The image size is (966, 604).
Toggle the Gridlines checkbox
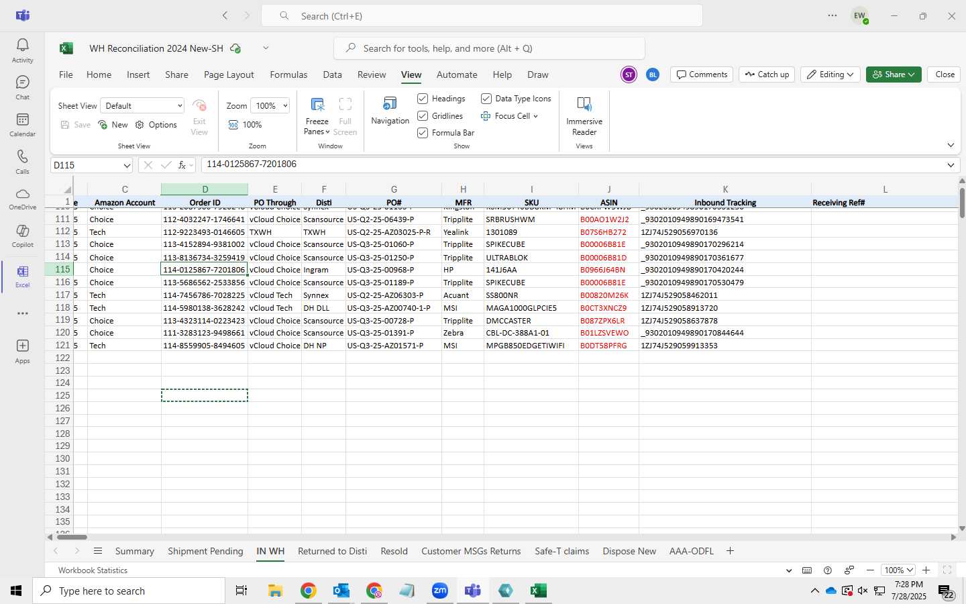423,116
